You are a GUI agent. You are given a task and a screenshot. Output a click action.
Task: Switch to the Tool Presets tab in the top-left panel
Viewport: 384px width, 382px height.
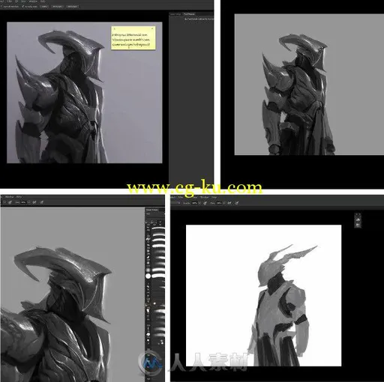click(189, 14)
